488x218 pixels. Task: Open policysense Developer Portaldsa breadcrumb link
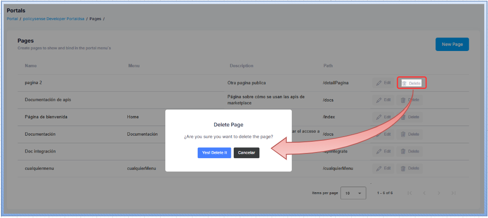point(53,19)
